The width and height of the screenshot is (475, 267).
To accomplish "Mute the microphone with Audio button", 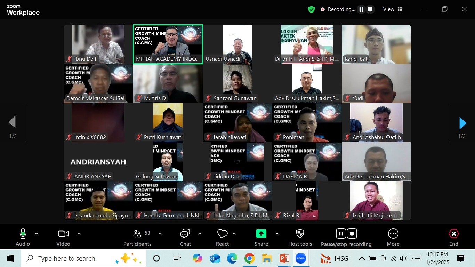I will (23, 234).
